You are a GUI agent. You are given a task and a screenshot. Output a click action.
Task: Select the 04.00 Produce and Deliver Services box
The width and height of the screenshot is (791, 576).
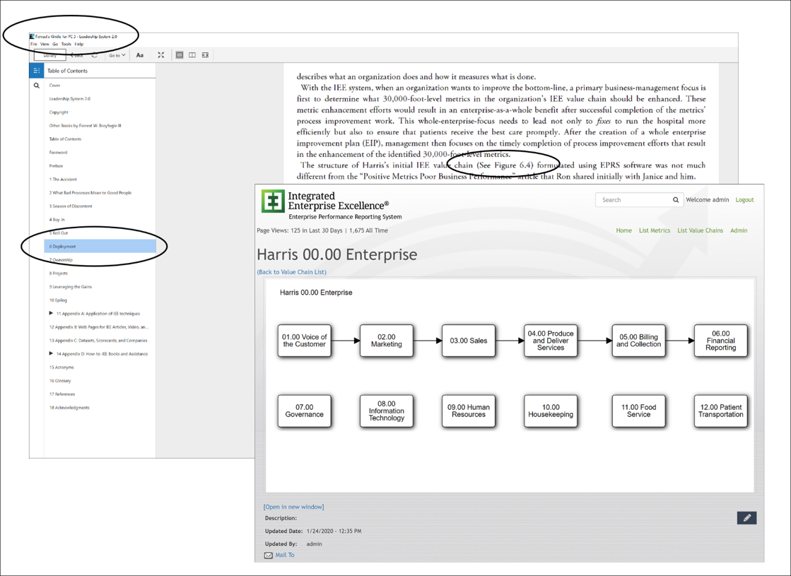coord(551,341)
